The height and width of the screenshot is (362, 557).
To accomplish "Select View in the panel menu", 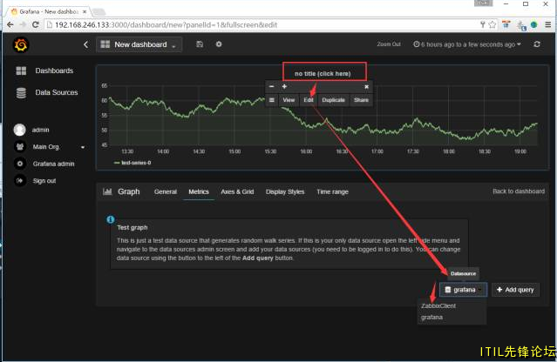I will pos(289,100).
